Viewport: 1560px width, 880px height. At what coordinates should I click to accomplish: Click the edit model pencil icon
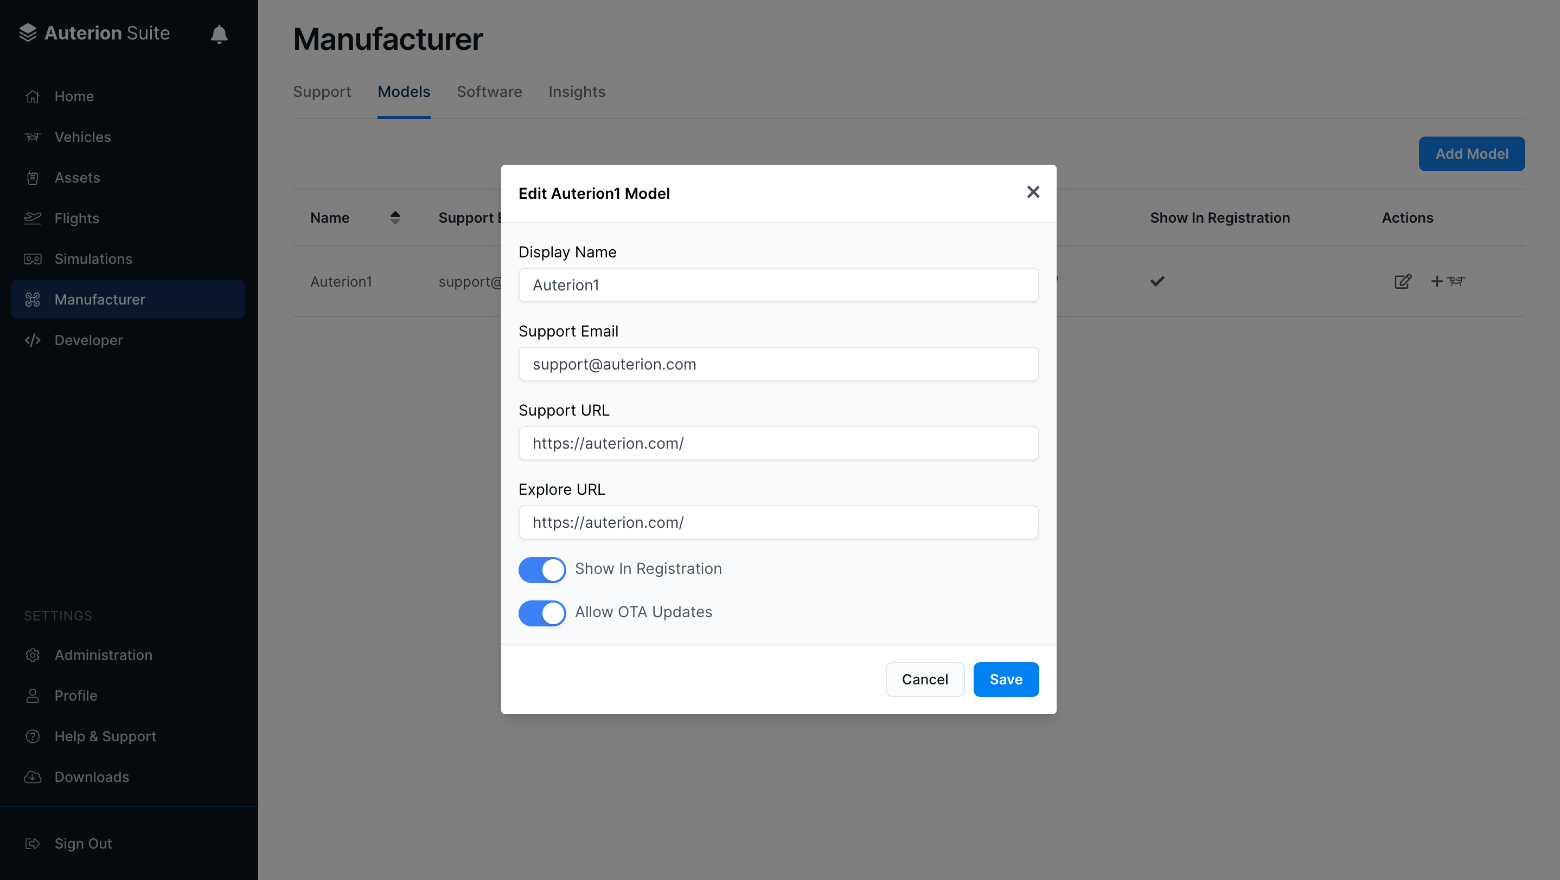pyautogui.click(x=1402, y=281)
